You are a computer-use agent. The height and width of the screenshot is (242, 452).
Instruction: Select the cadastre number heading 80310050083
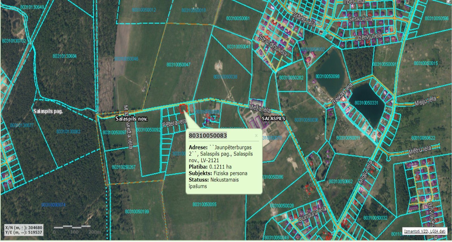(208, 136)
